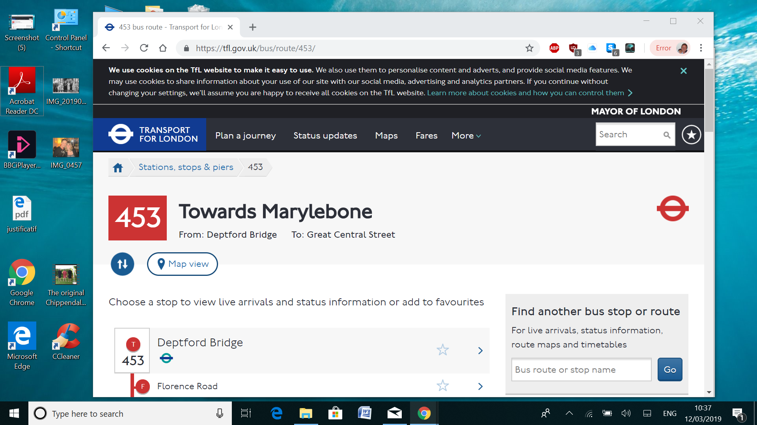Close the 453 bus route tab
The height and width of the screenshot is (425, 757).
tap(230, 27)
